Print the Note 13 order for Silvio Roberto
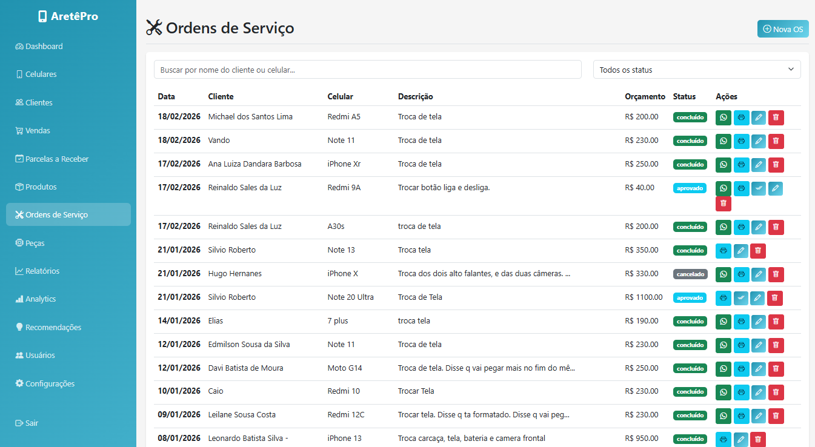The height and width of the screenshot is (447, 815). click(x=723, y=251)
